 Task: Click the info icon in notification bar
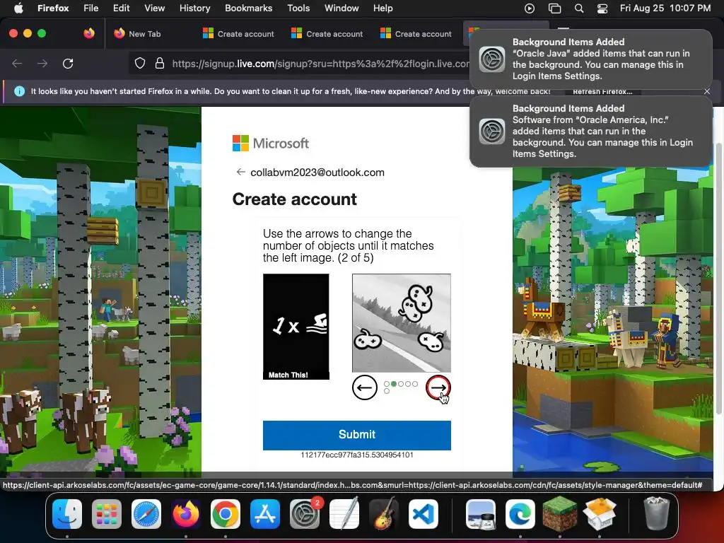pyautogui.click(x=19, y=91)
